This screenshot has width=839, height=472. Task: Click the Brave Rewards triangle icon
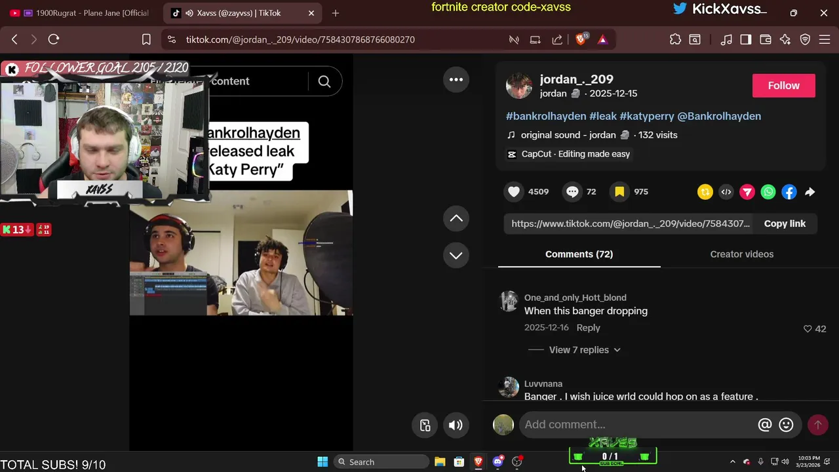click(602, 40)
